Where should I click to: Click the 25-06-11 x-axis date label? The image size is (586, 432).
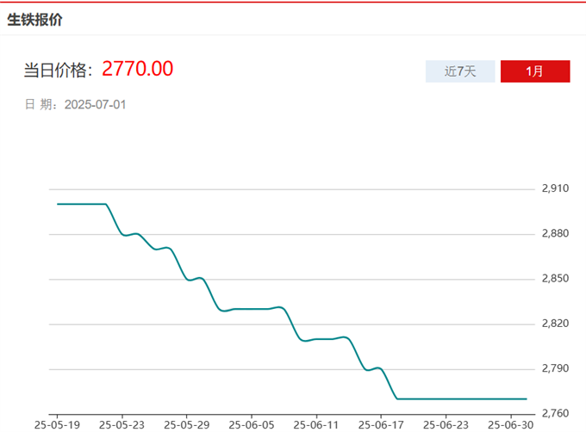click(315, 424)
